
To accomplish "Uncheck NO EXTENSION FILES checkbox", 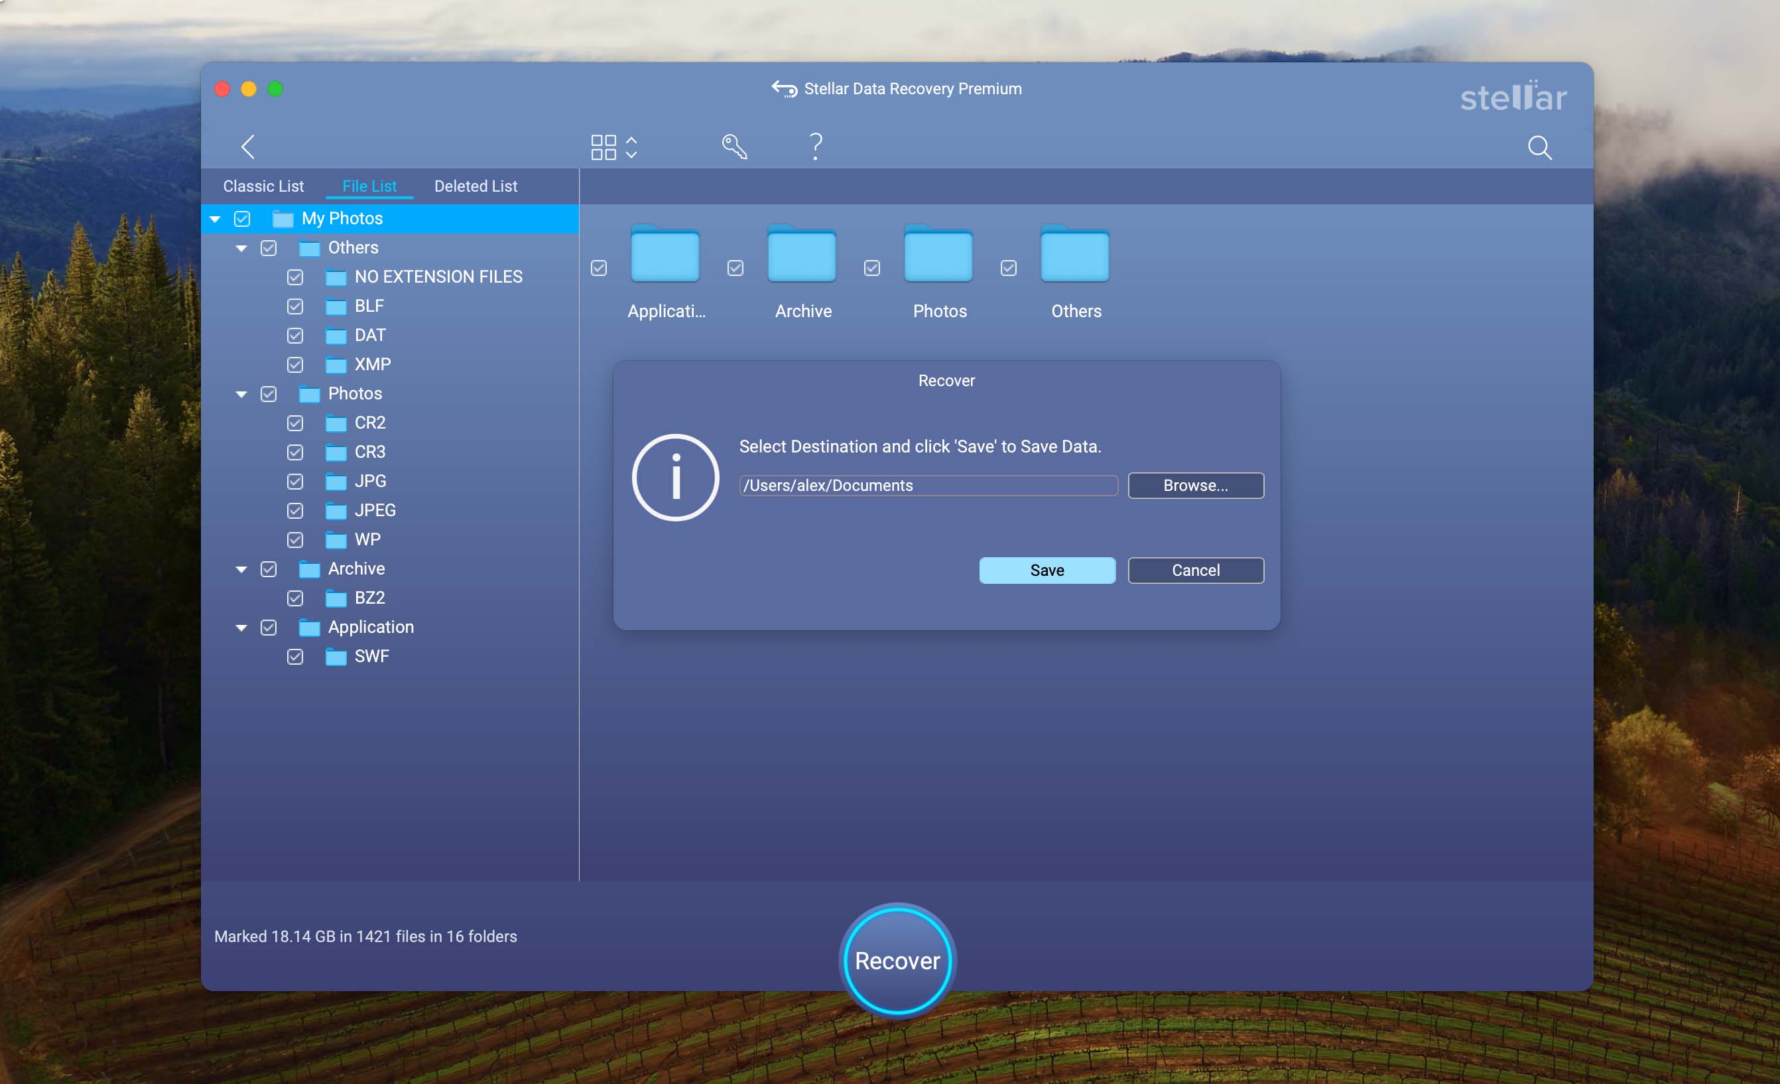I will coord(294,277).
